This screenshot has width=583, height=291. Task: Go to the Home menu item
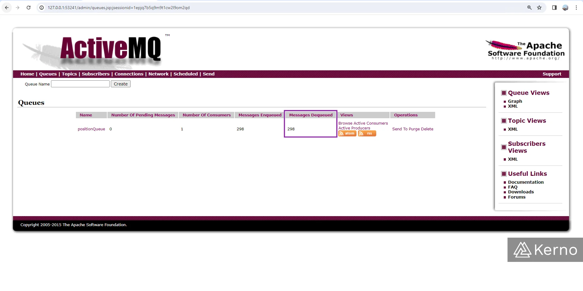(27, 74)
